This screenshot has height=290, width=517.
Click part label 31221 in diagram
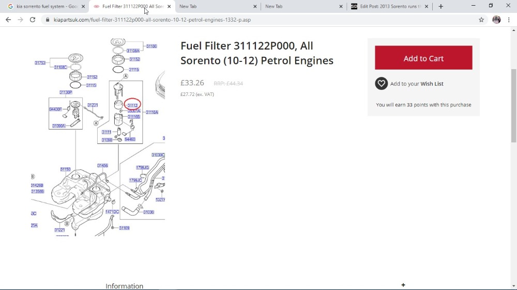59,230
